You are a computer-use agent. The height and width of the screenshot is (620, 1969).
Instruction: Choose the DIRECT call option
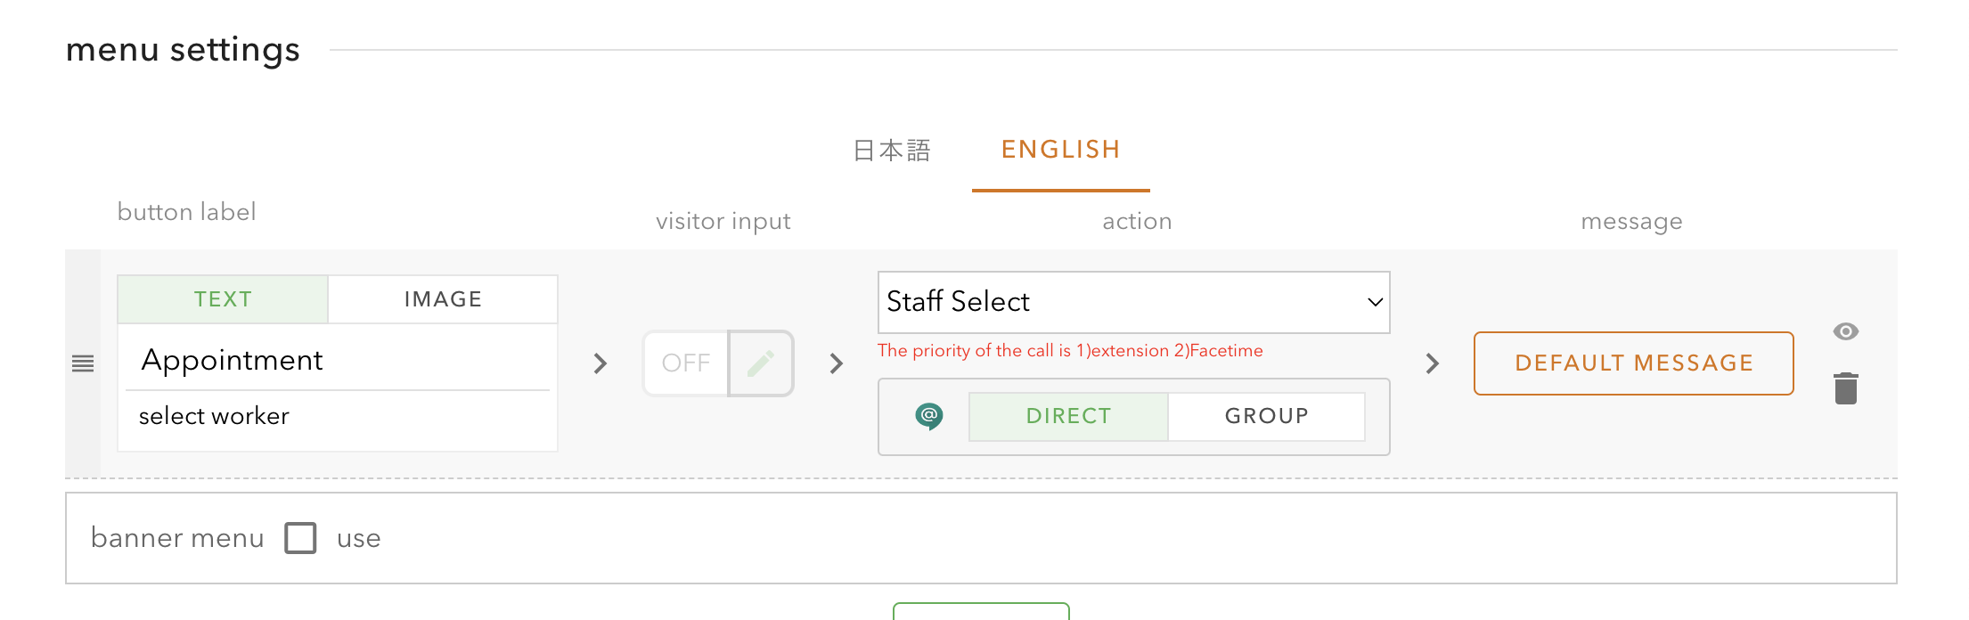pos(1068,416)
